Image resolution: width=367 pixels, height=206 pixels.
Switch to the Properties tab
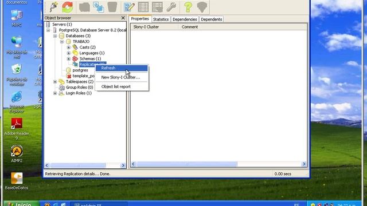pyautogui.click(x=140, y=19)
